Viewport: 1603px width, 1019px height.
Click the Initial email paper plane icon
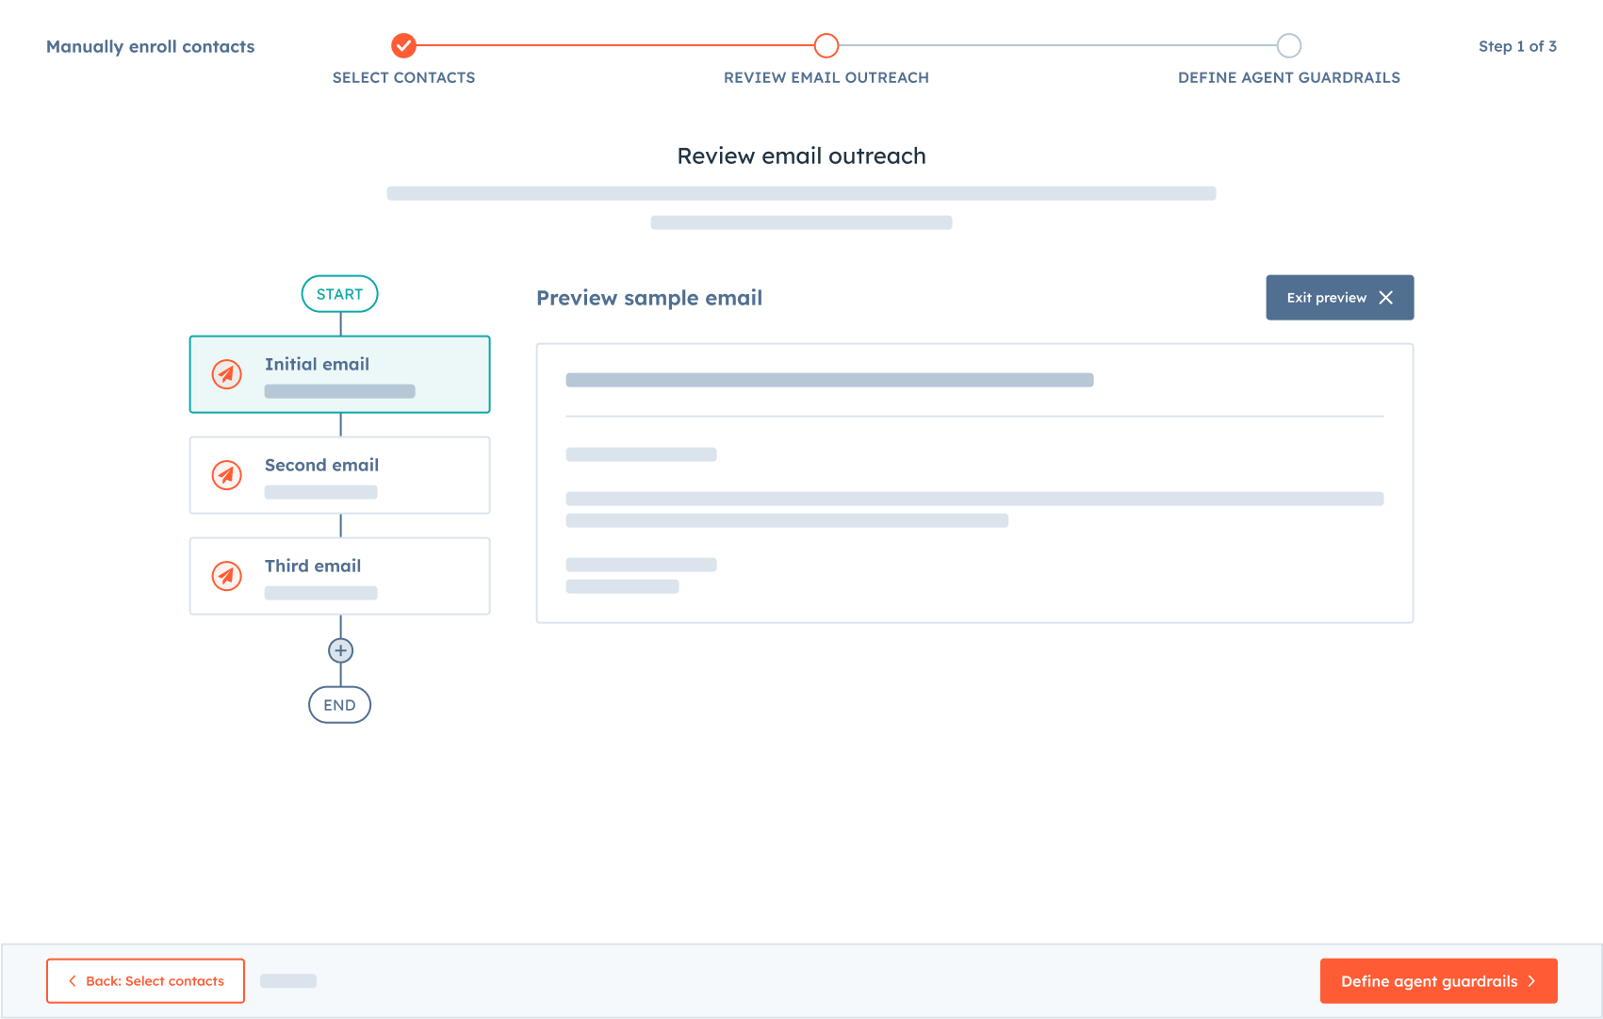[x=226, y=374]
